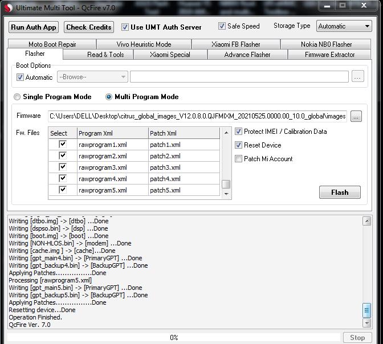
Task: Click the boot file browse ellipsis button
Action: tap(357, 77)
